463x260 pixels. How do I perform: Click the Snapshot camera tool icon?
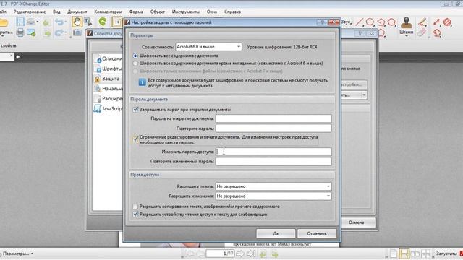point(77,32)
